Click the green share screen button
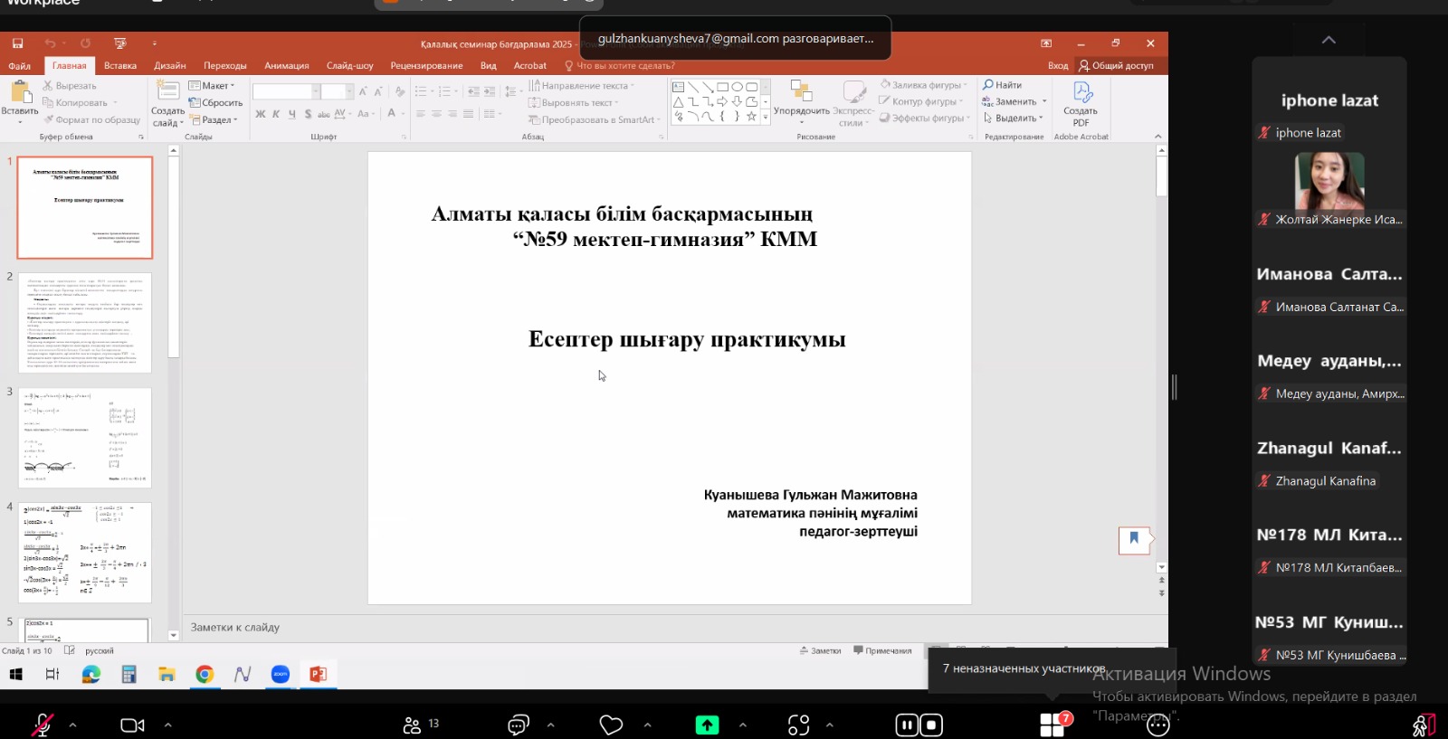 707,725
